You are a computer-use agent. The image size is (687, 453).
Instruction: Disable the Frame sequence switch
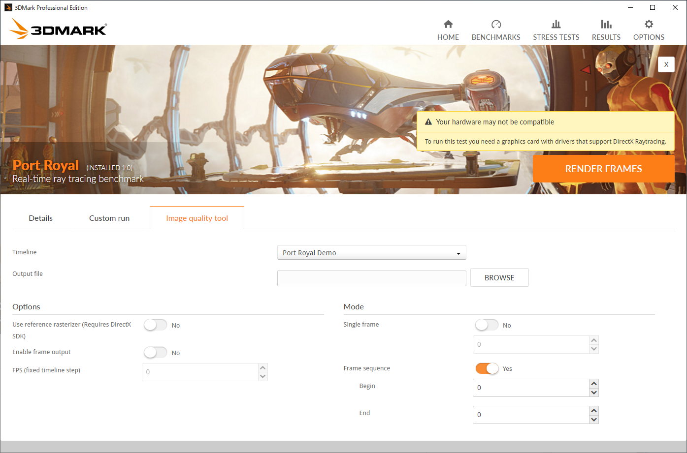coord(487,368)
